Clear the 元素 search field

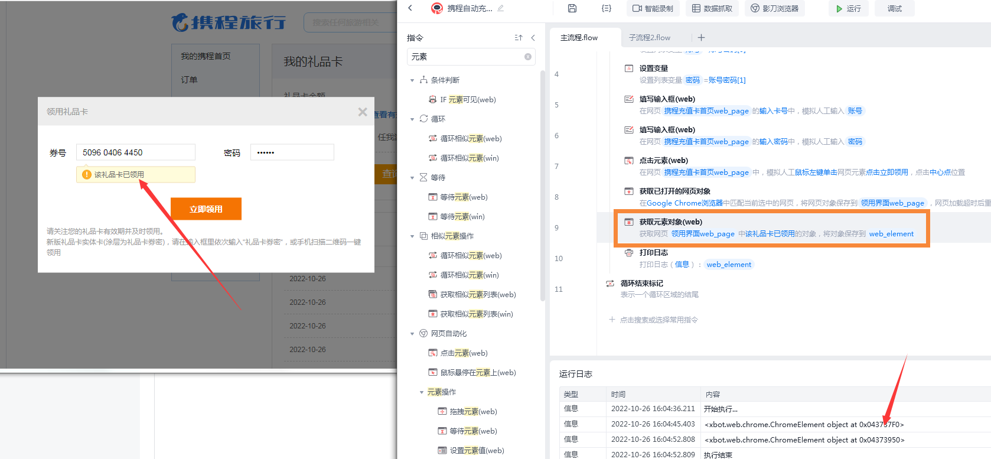(528, 57)
